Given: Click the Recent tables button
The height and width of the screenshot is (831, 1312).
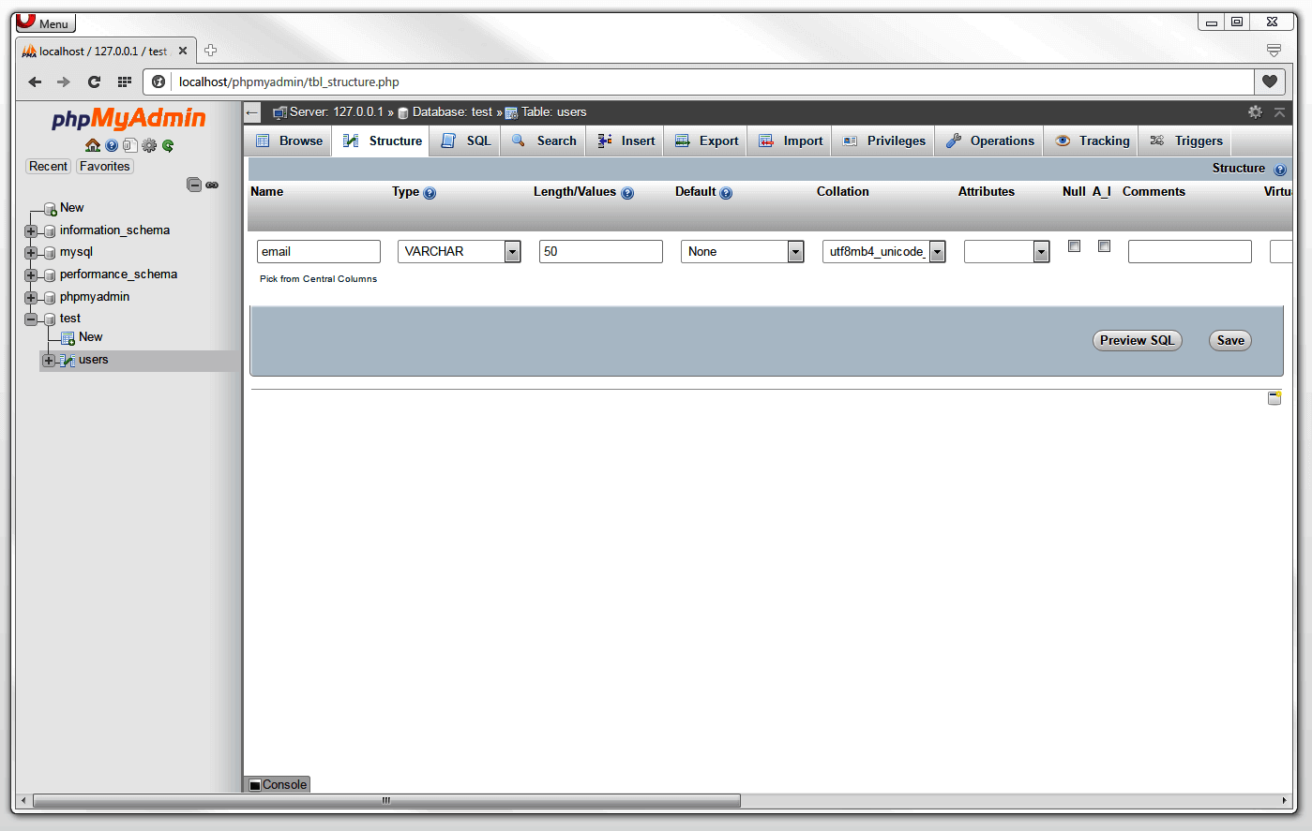Looking at the screenshot, I should coord(48,166).
